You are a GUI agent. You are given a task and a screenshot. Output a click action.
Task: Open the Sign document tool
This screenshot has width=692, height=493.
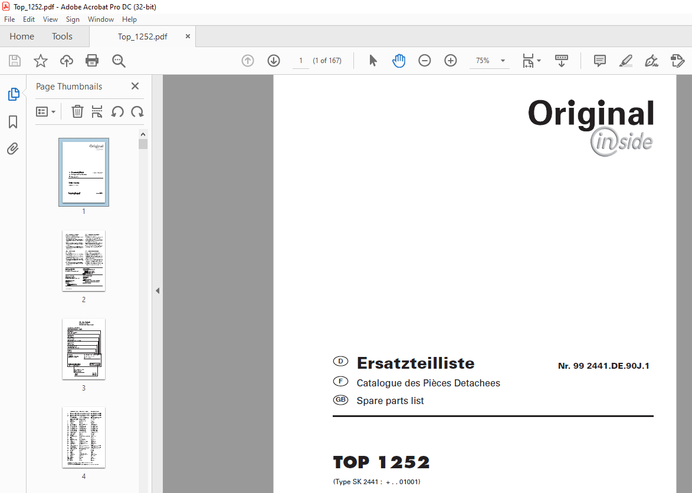coord(652,61)
